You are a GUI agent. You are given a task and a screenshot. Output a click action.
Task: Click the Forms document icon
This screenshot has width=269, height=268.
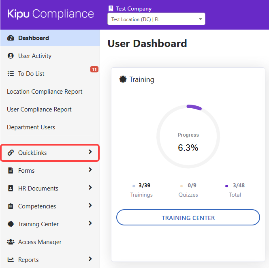11,171
